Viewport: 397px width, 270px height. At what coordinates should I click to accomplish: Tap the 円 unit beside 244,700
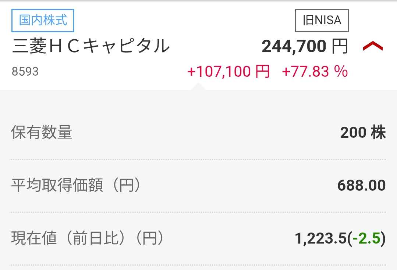(x=340, y=47)
